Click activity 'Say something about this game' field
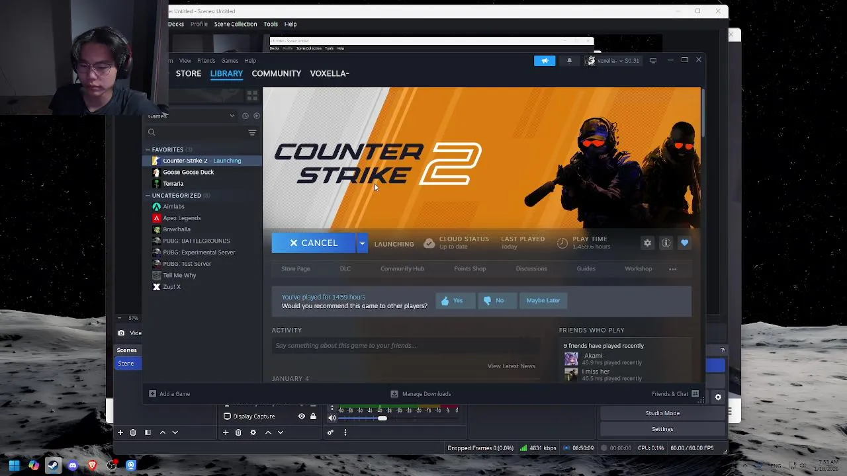Viewport: 847px width, 476px height. pos(406,346)
